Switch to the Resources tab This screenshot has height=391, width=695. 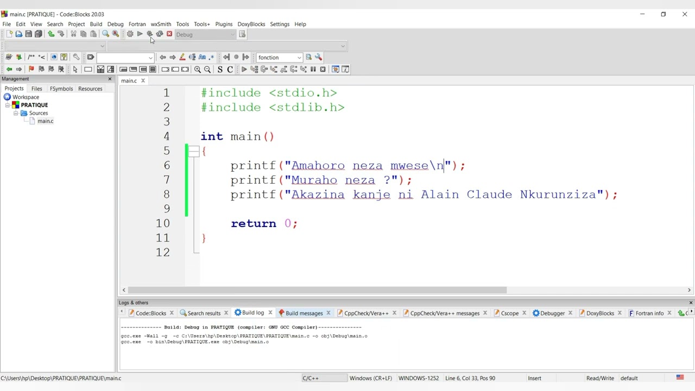point(90,89)
